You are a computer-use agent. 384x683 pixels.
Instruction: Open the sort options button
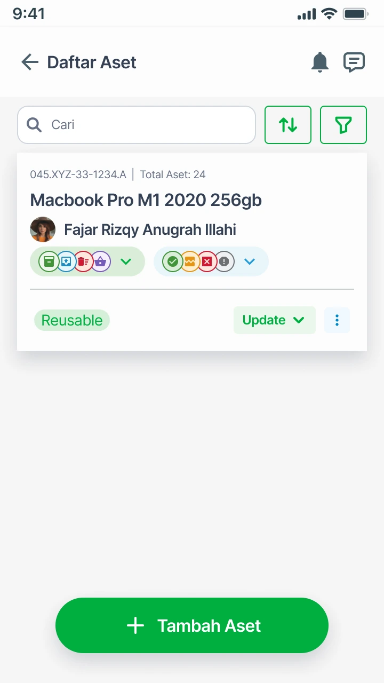pyautogui.click(x=288, y=125)
